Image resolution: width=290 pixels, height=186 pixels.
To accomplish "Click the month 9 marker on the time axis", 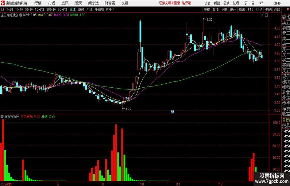I will pyautogui.click(x=102, y=184).
